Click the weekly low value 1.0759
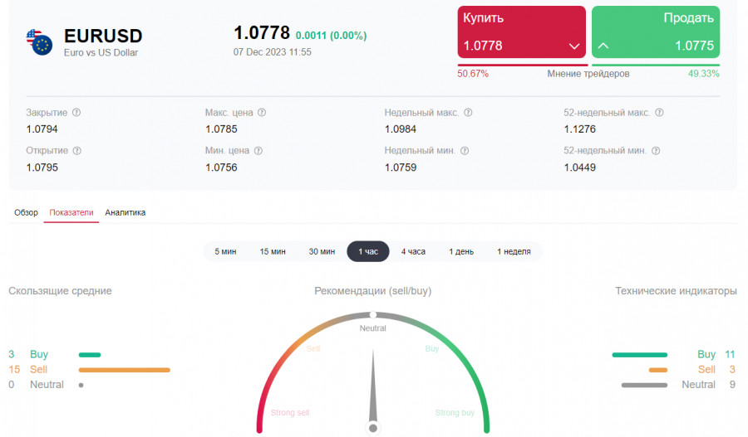 click(401, 168)
